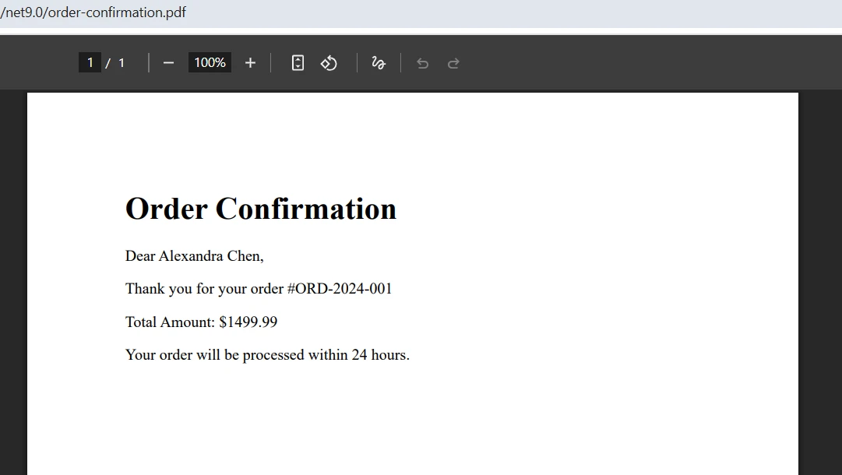Select the 100% zoom percentage field

[209, 62]
